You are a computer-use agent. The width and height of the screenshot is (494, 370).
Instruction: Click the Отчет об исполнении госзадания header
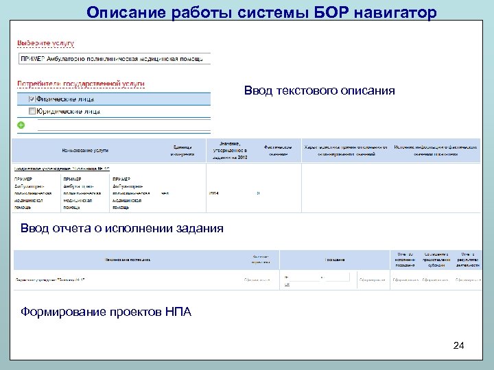(405, 260)
